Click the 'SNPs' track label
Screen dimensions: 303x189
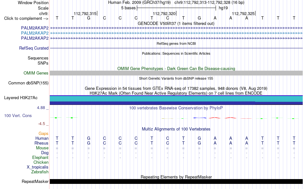(x=43, y=63)
